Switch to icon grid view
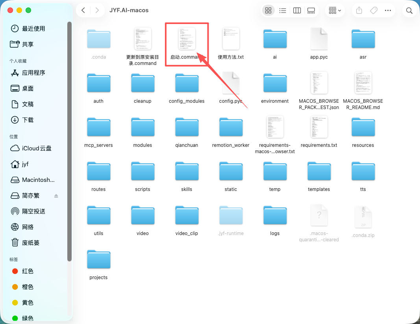This screenshot has width=420, height=324. pos(268,11)
